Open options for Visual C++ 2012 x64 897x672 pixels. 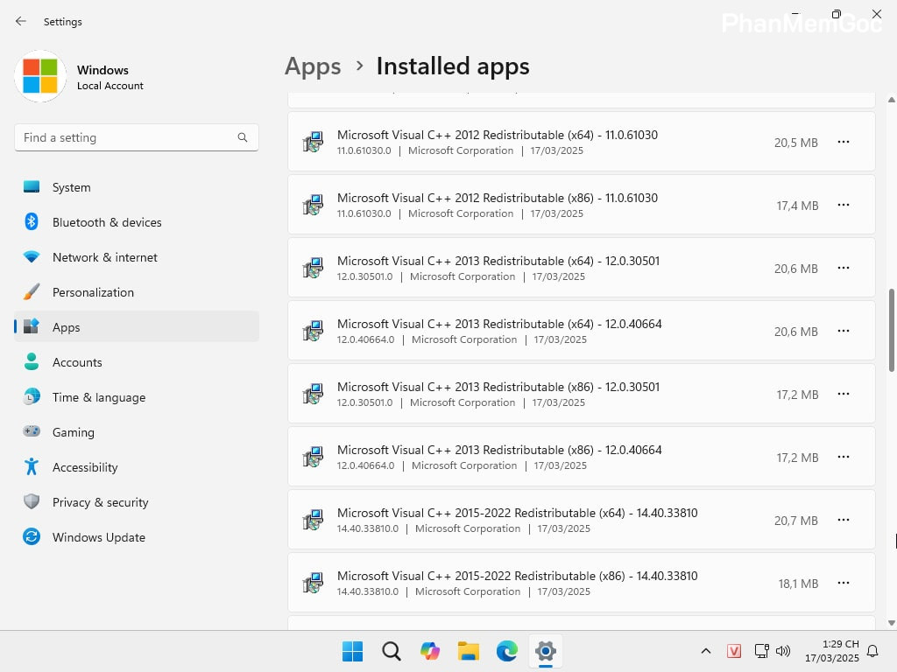844,142
